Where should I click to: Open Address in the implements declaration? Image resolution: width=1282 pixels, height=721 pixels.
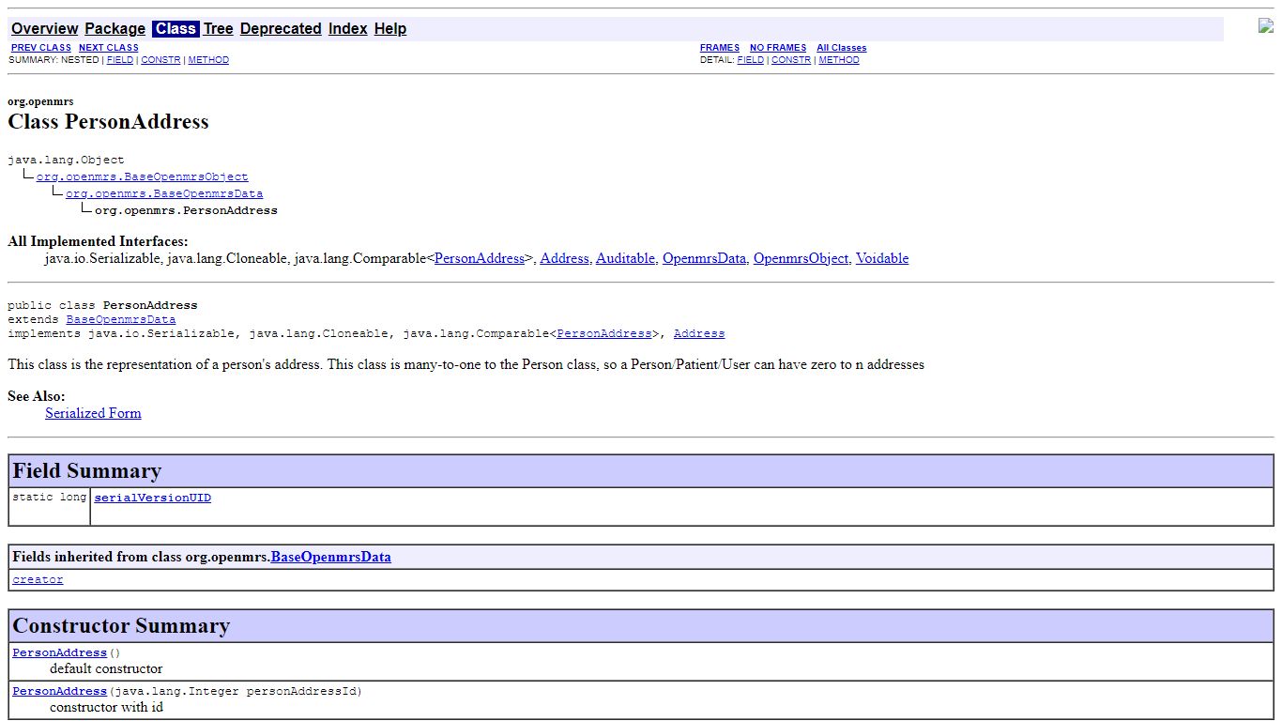pos(699,333)
